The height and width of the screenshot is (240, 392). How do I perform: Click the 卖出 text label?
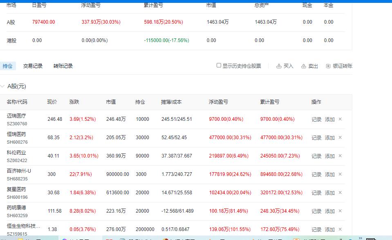[x=313, y=66]
